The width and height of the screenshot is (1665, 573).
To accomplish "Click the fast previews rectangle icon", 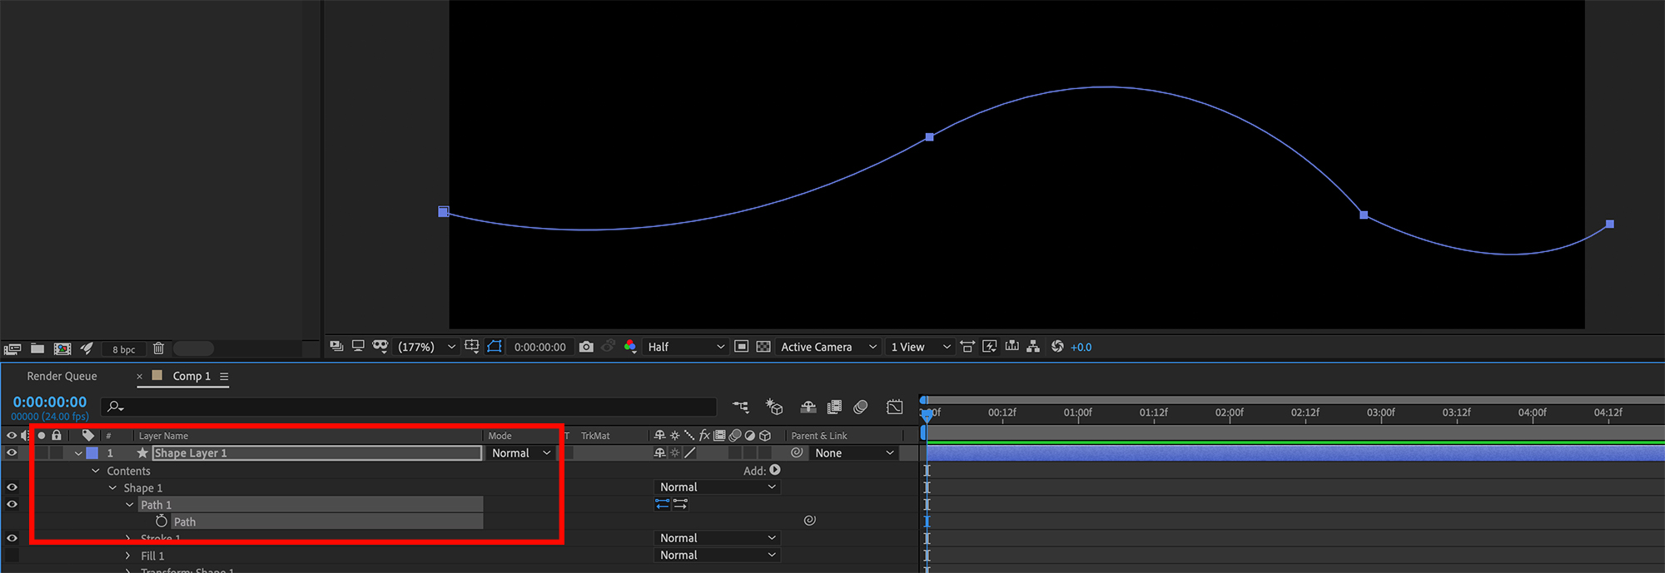I will (x=741, y=346).
